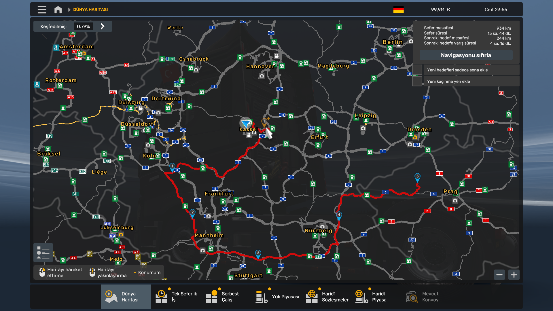Click the Amsterdam port anchor icon

pos(56,47)
